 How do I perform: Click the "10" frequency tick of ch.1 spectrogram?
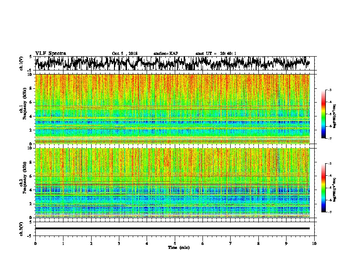tap(30, 74)
